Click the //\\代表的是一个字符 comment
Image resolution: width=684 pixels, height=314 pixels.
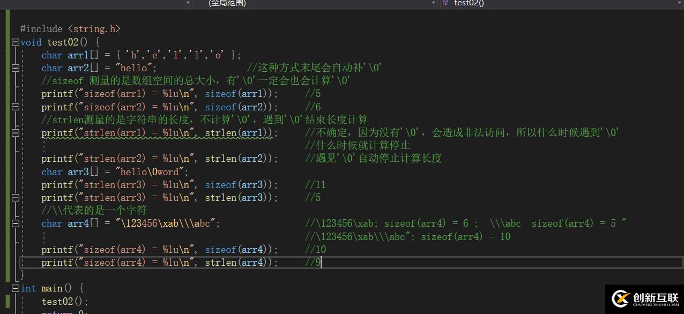tap(94, 211)
